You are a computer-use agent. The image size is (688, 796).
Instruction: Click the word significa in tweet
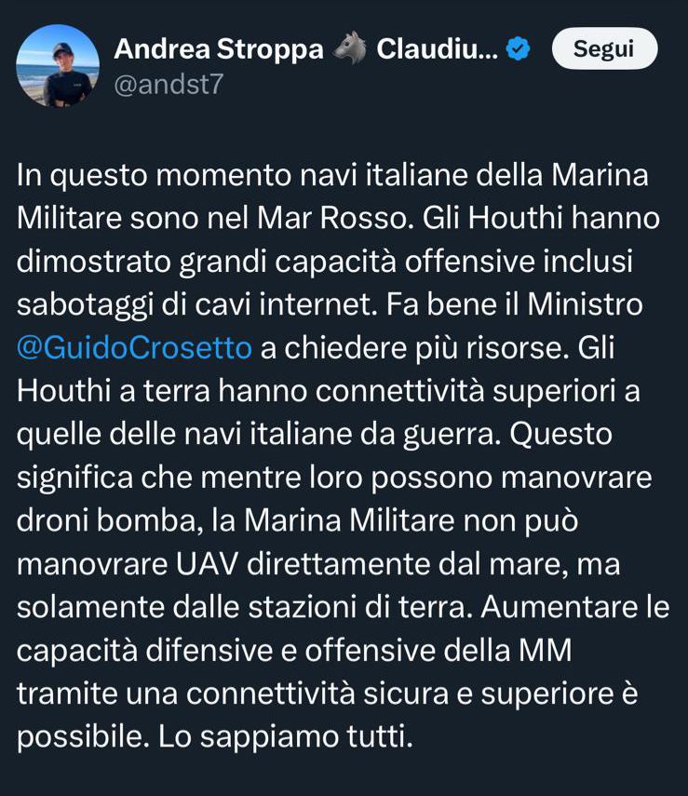(74, 479)
